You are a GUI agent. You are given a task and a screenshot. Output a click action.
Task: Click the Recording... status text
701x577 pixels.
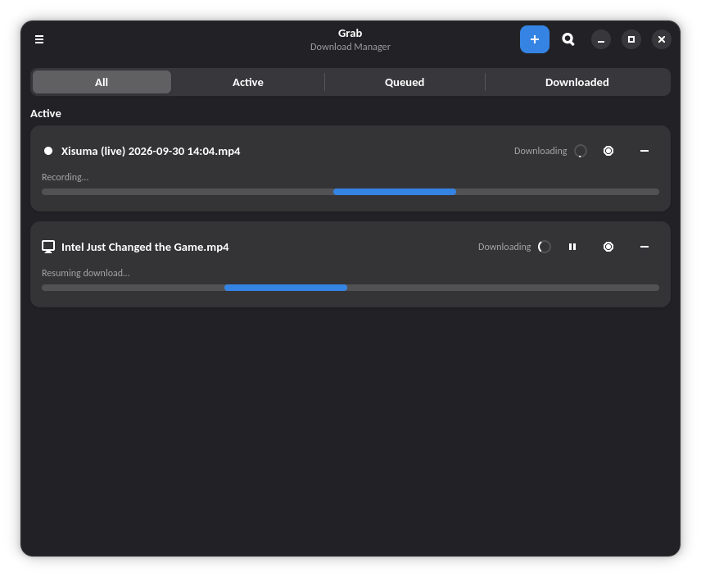(x=66, y=177)
